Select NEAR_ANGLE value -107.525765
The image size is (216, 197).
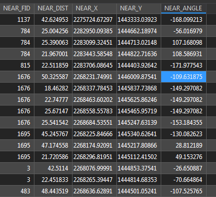[184, 191]
